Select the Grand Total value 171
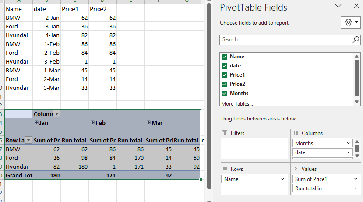The width and height of the screenshot is (363, 202). coord(102,176)
